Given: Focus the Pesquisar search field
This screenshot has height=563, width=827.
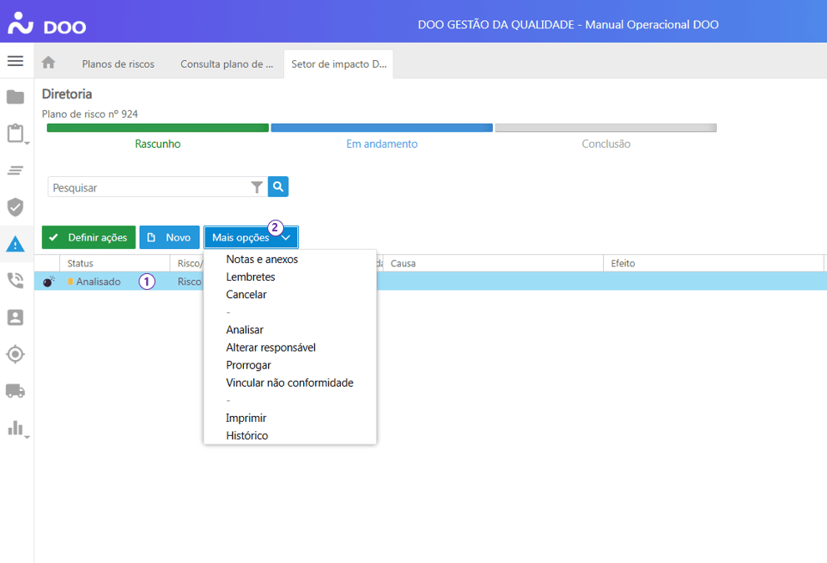Looking at the screenshot, I should pyautogui.click(x=149, y=188).
